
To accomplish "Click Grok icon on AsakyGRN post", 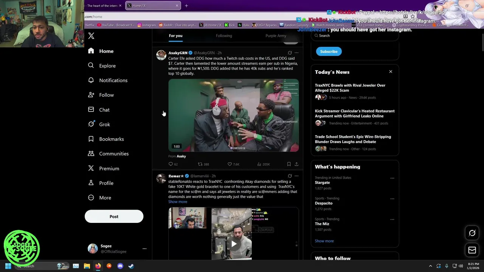I will [x=290, y=53].
